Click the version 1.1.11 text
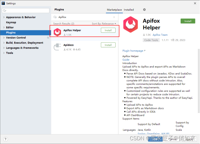 [165, 40]
